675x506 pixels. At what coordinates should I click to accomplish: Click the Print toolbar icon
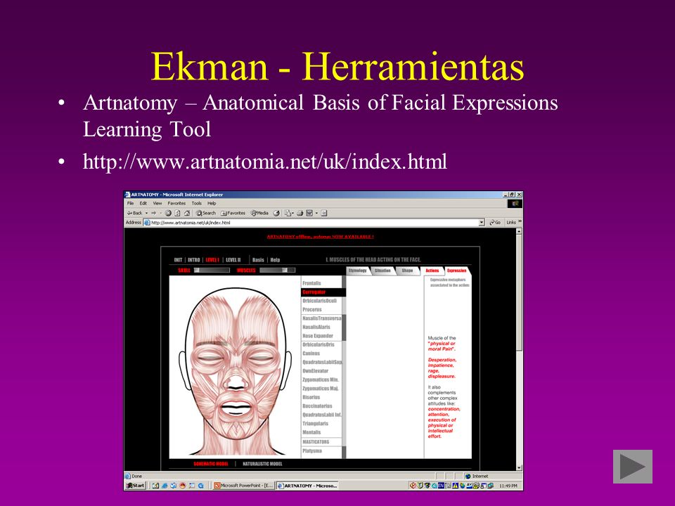pyautogui.click(x=300, y=213)
